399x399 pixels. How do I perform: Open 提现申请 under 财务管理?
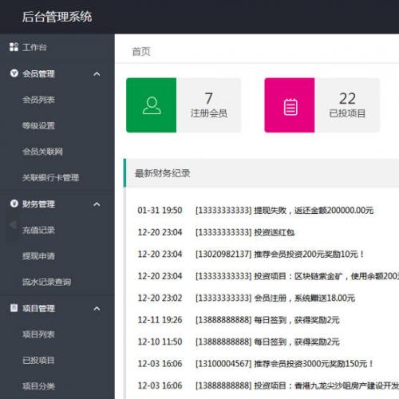tap(38, 256)
